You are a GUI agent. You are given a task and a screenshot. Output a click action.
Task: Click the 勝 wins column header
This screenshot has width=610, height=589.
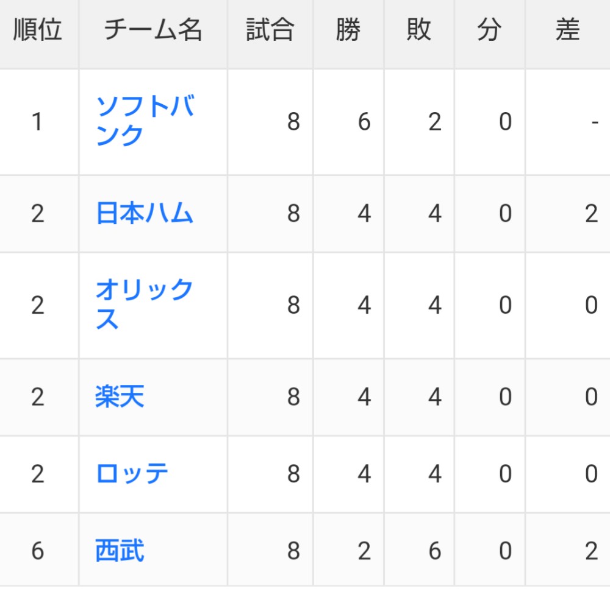point(348,30)
